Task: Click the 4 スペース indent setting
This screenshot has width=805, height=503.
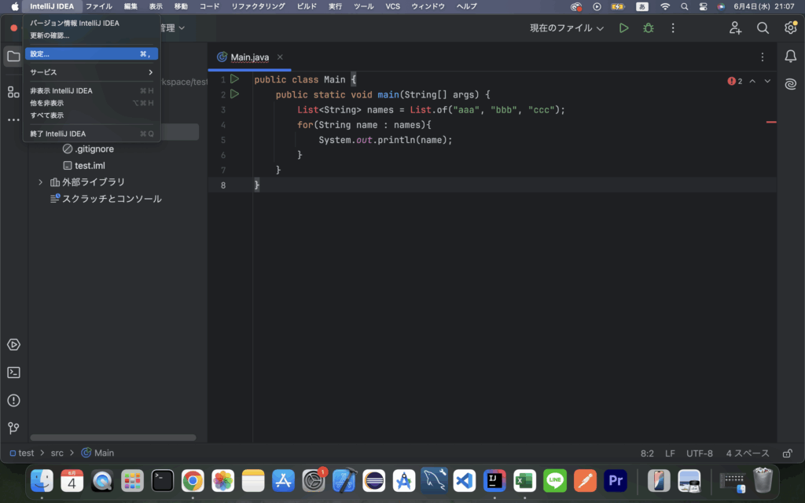Action: (x=747, y=453)
